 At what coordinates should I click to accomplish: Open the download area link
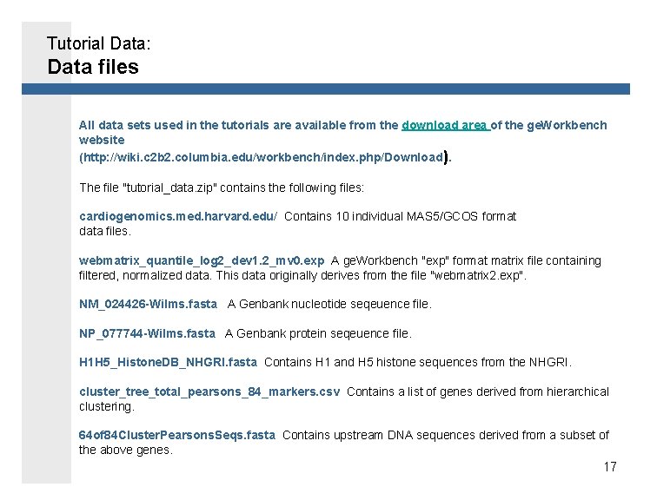point(446,125)
